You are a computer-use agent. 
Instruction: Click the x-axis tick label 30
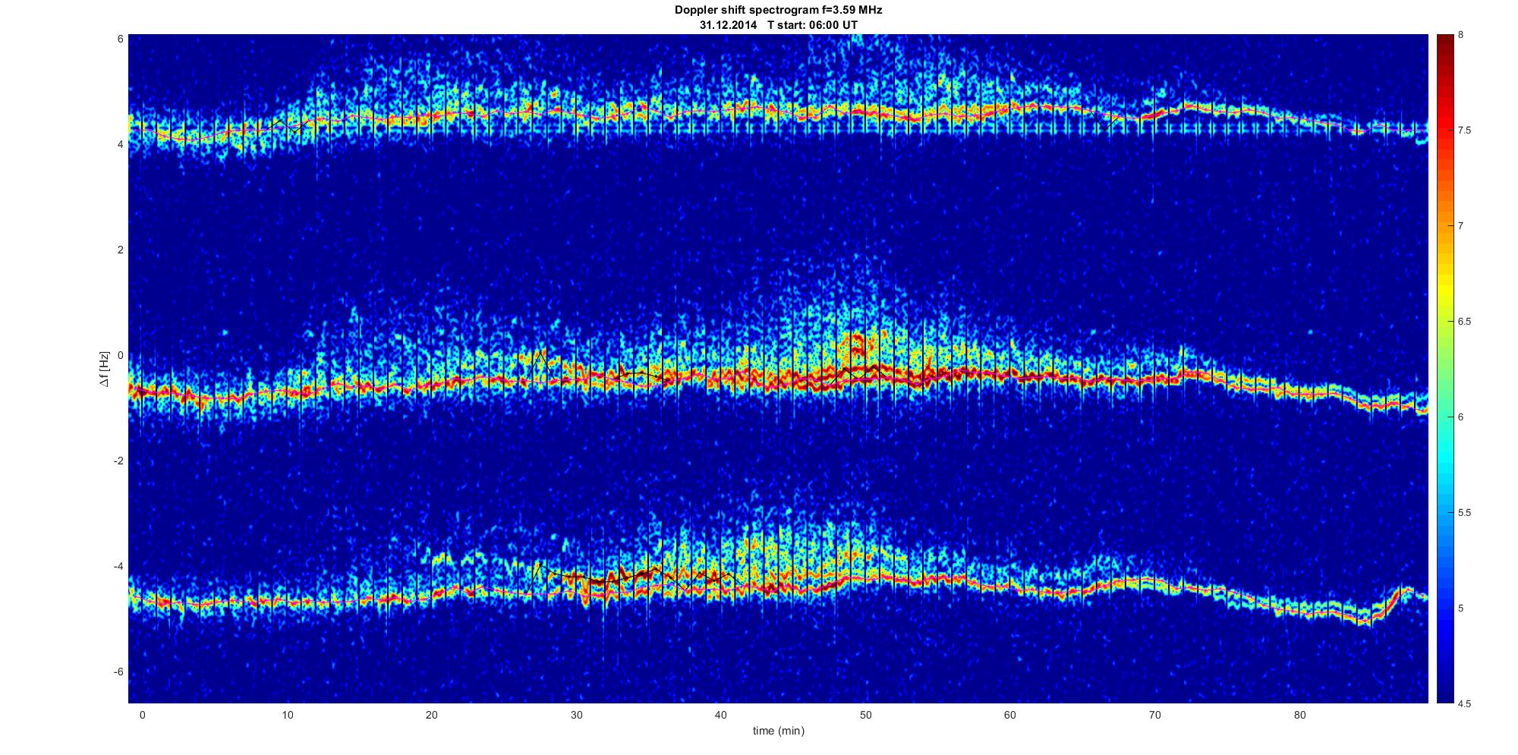pyautogui.click(x=577, y=715)
